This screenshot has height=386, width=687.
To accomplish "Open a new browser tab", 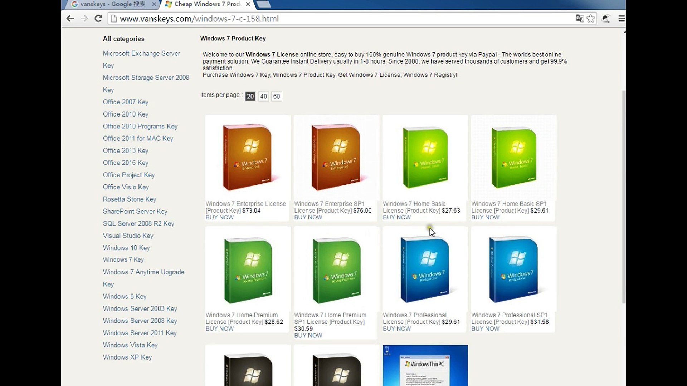I will (x=264, y=4).
